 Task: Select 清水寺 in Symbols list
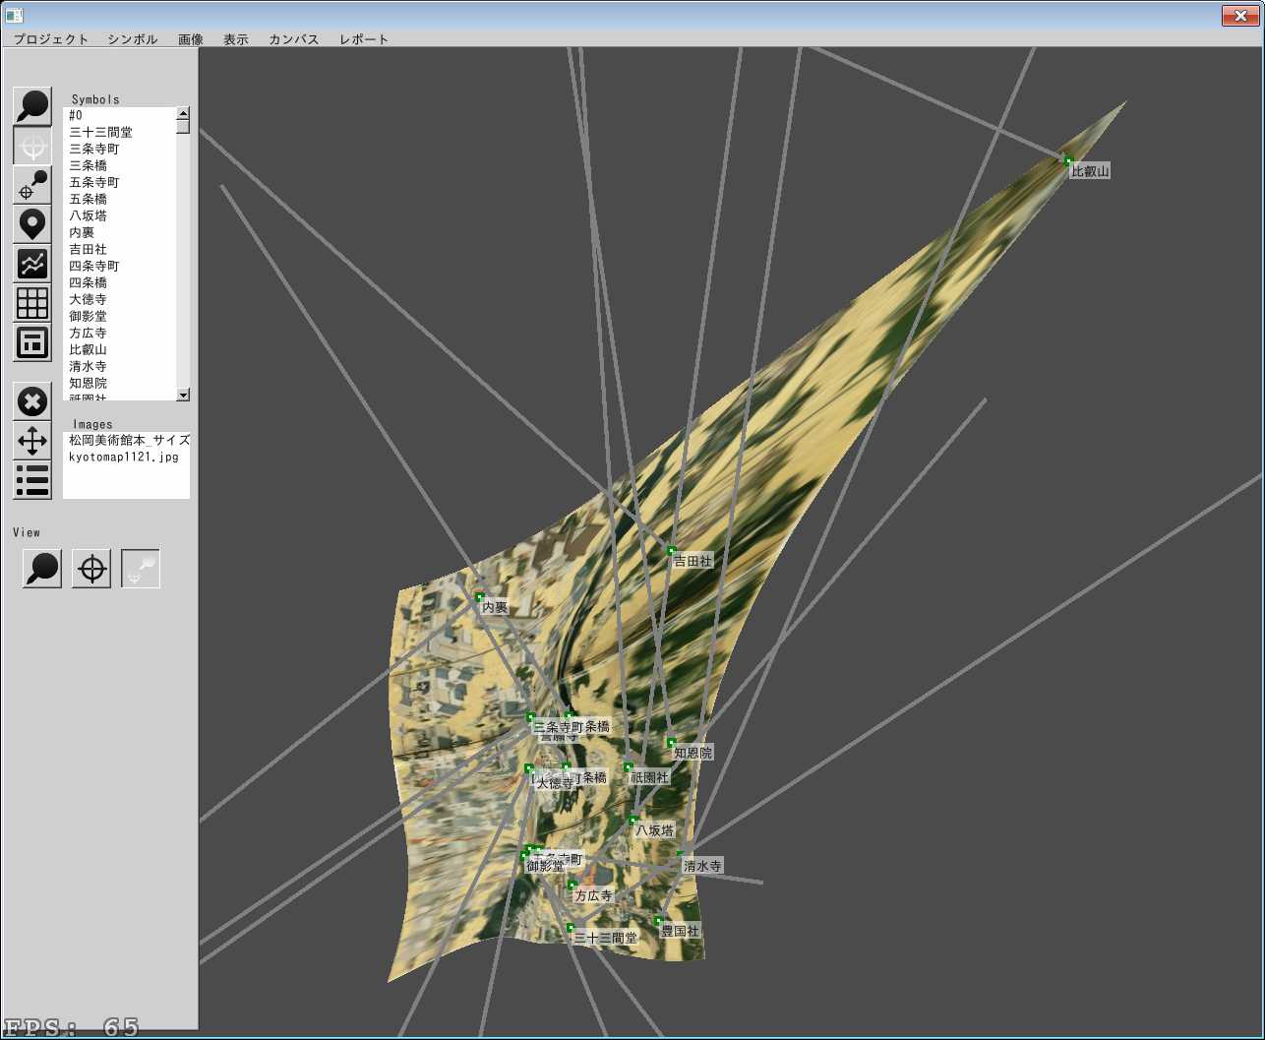119,366
